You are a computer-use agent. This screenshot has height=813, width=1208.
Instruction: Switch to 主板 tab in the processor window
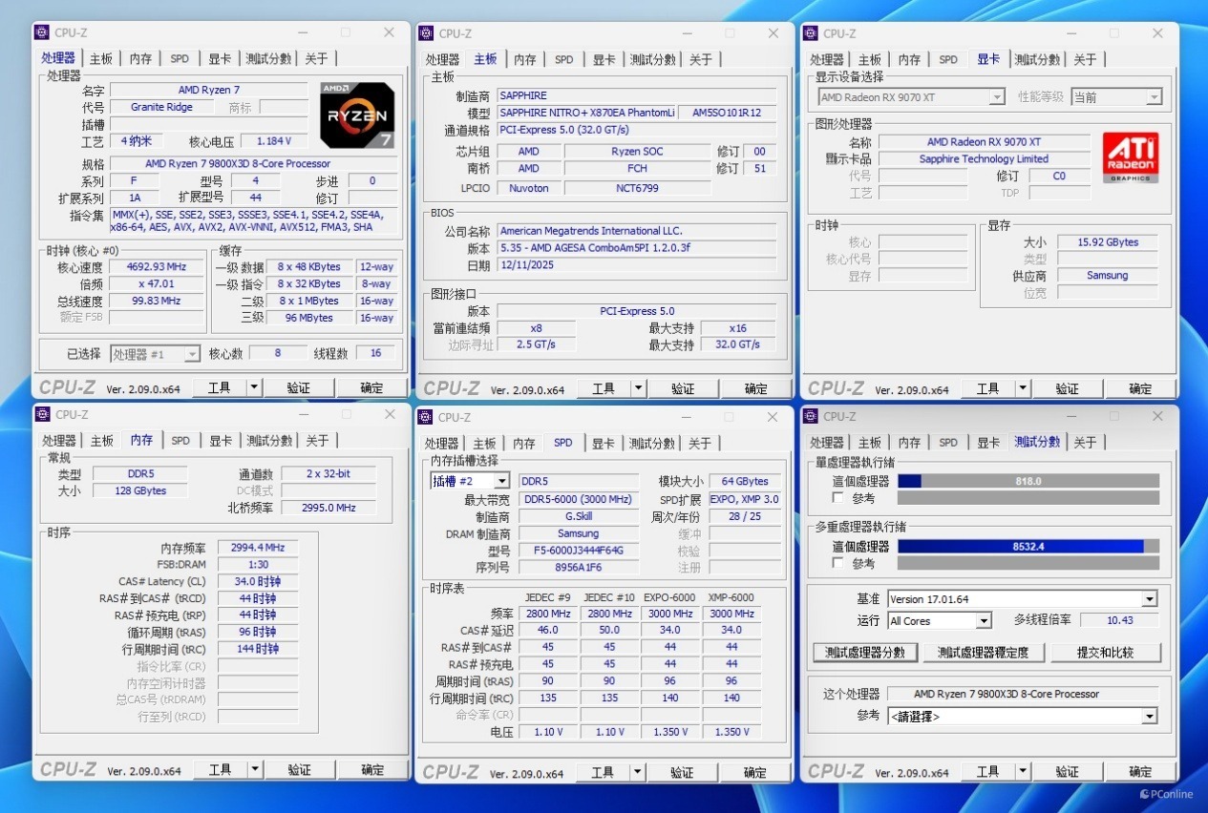[x=100, y=59]
